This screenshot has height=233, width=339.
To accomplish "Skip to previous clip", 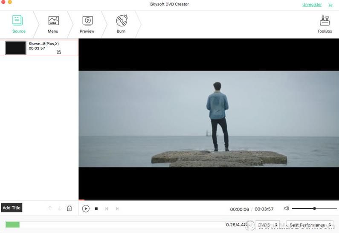I will click(107, 209).
